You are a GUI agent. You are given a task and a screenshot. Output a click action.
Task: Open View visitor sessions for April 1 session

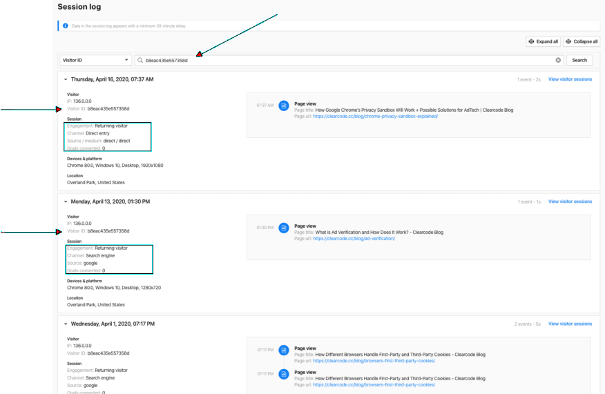[570, 324]
